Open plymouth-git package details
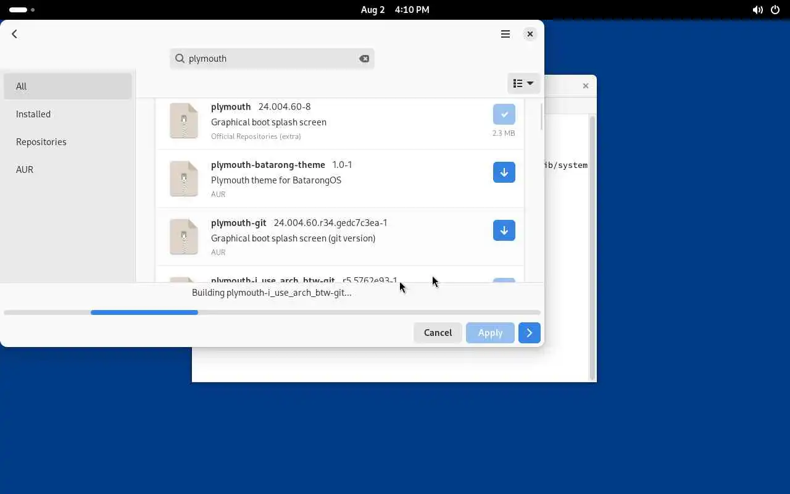Screen dimensions: 790x494 click(x=239, y=222)
